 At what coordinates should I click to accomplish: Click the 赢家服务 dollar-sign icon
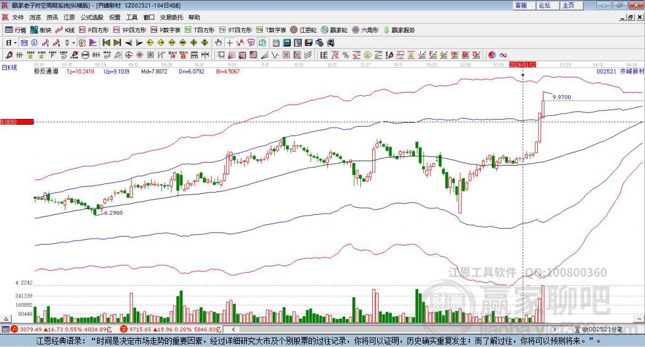click(387, 30)
